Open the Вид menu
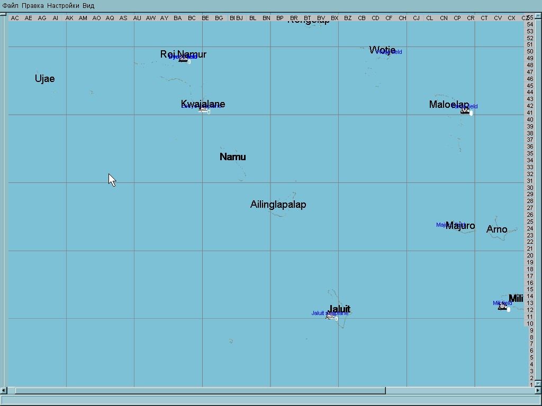Viewport: 542px width, 406px height. (x=88, y=5)
